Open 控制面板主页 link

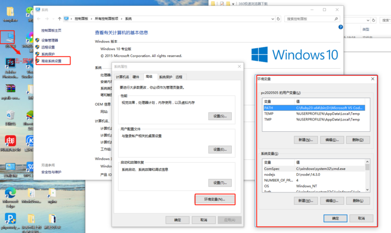click(51, 30)
